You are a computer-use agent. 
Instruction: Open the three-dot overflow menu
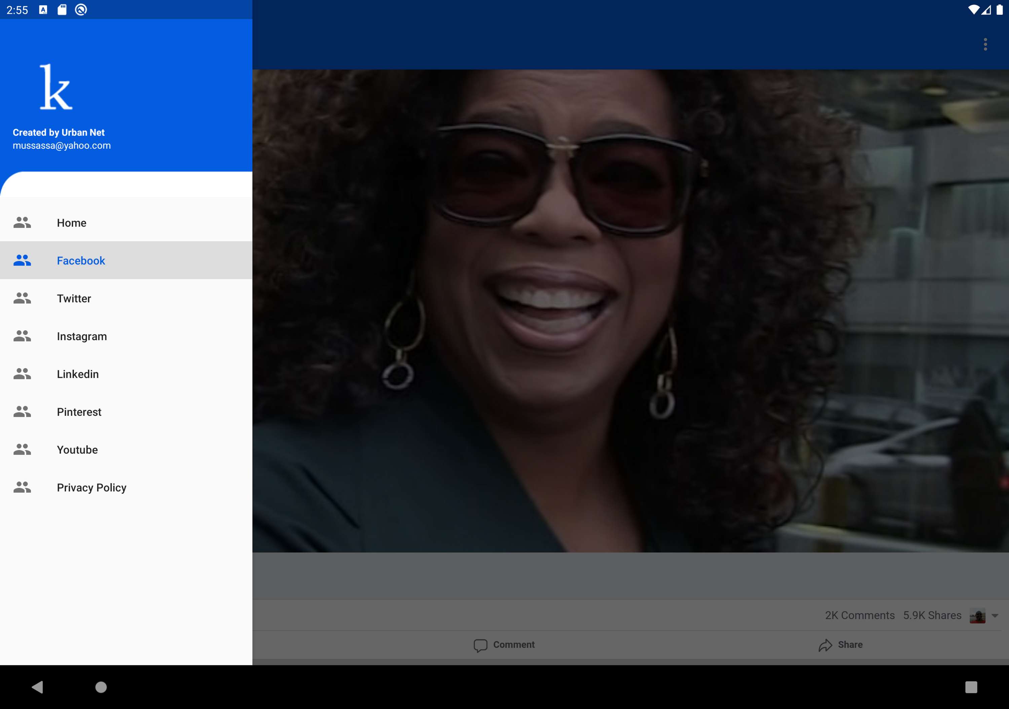click(985, 44)
